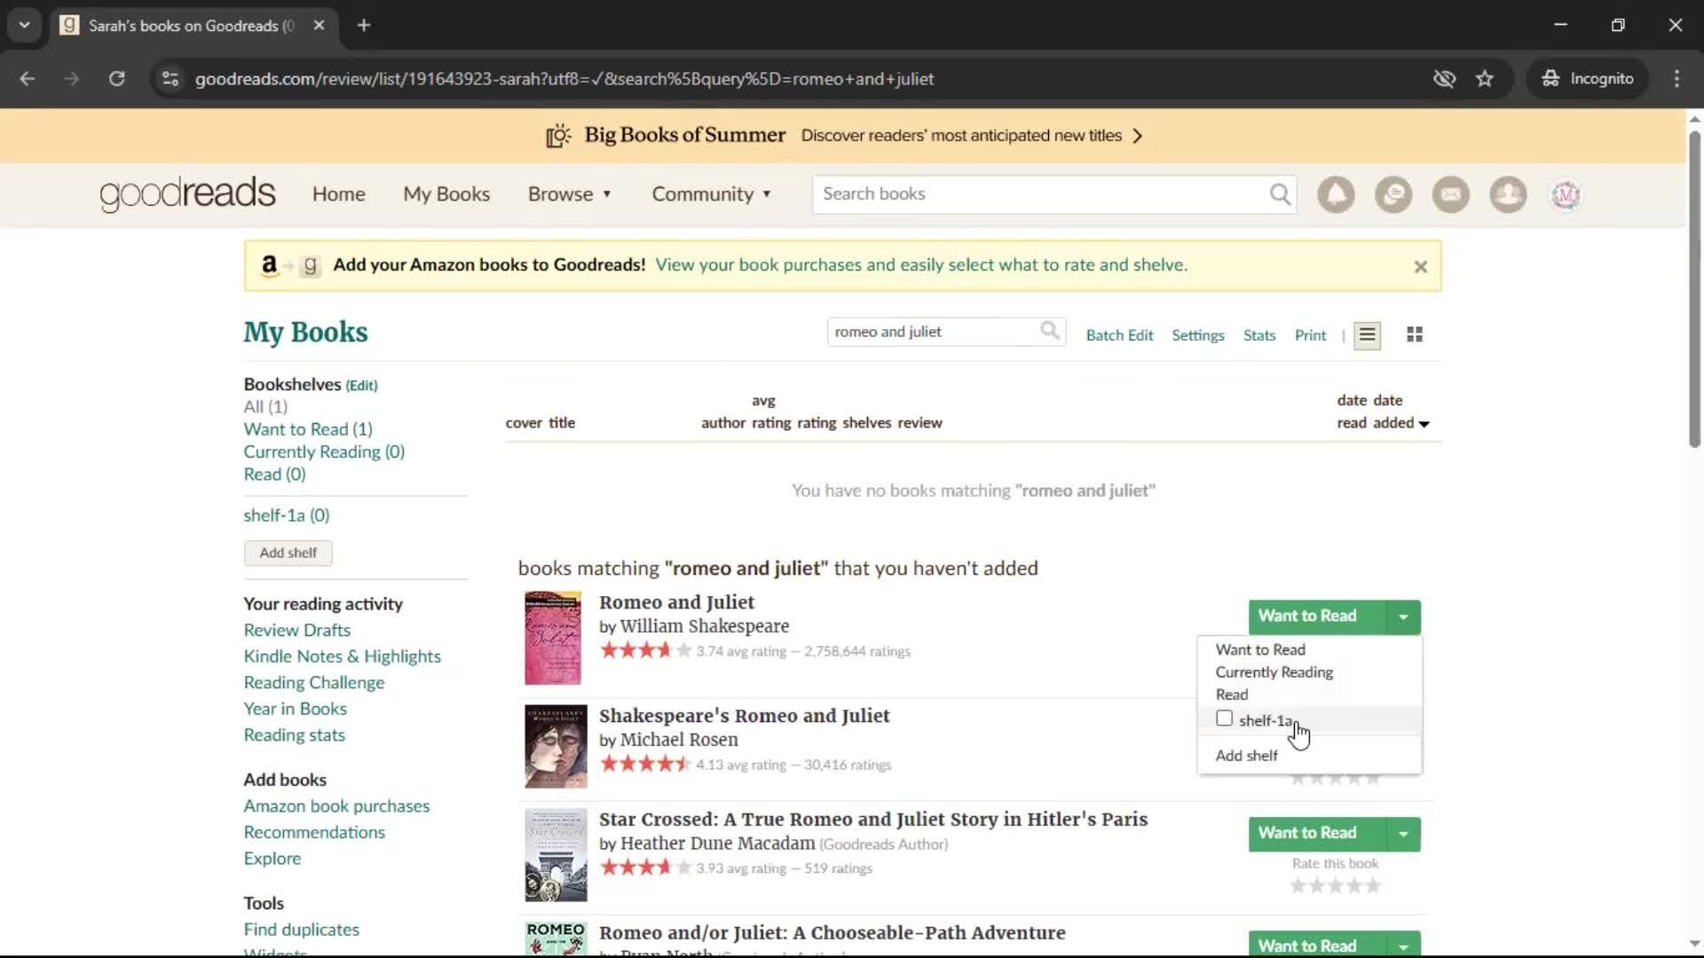1704x958 pixels.
Task: Click the goodreads logo
Action: (x=187, y=193)
